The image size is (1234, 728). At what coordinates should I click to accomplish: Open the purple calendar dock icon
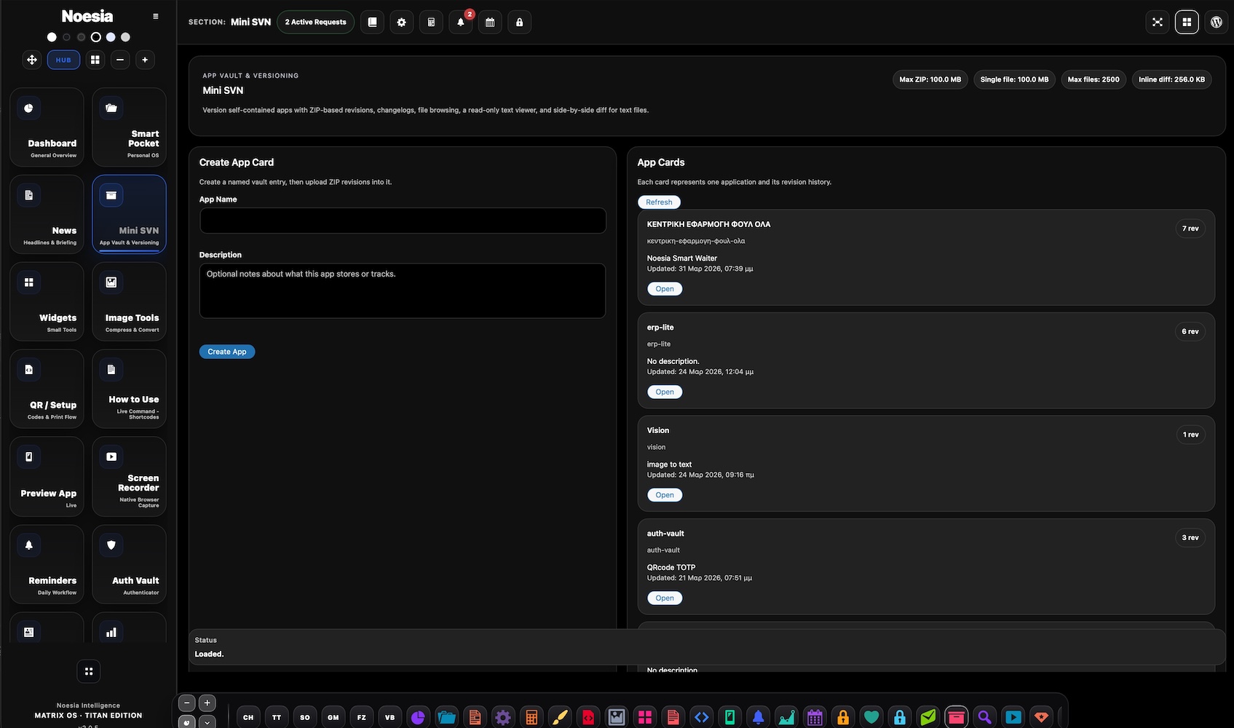[815, 717]
